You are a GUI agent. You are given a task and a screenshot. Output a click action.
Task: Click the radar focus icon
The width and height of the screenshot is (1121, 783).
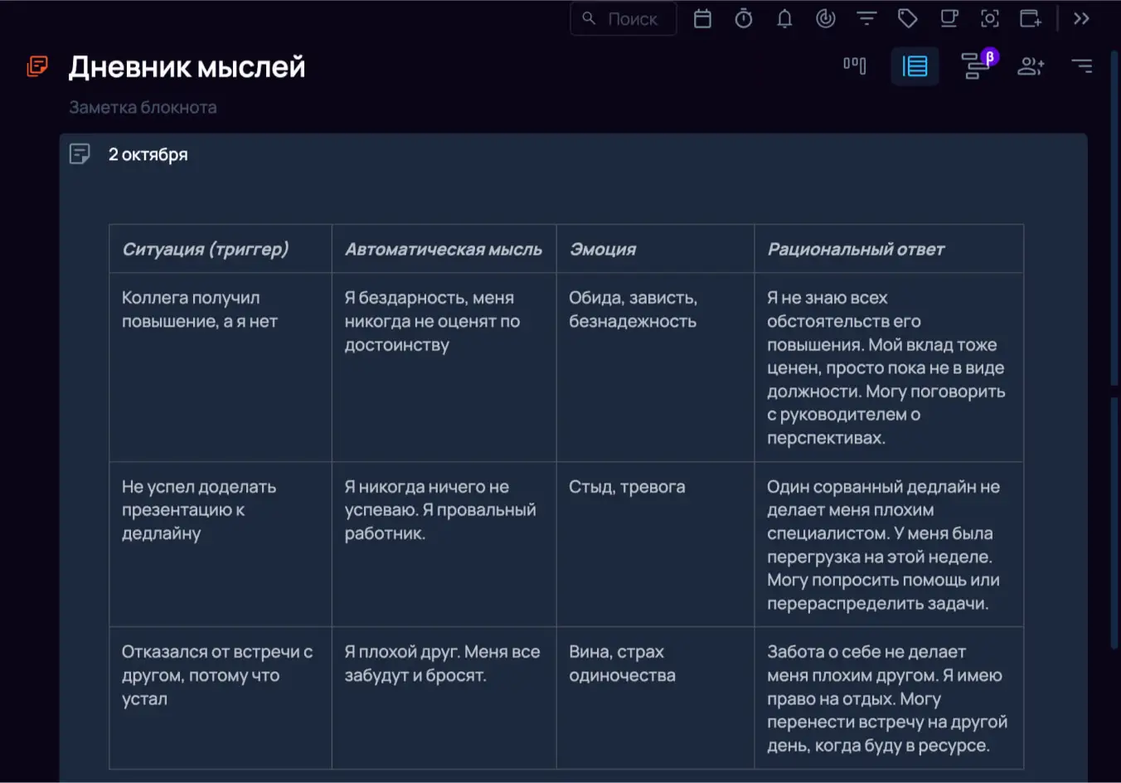click(x=825, y=19)
